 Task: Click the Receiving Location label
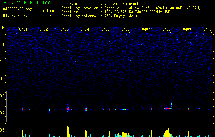(80, 8)
